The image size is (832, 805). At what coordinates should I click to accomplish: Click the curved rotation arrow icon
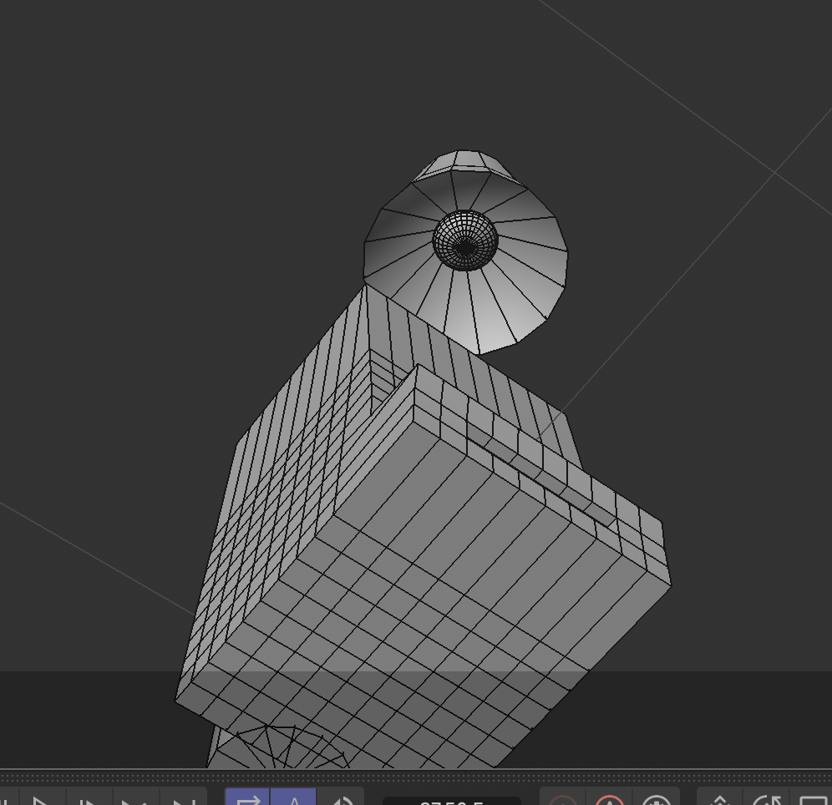pos(766,800)
